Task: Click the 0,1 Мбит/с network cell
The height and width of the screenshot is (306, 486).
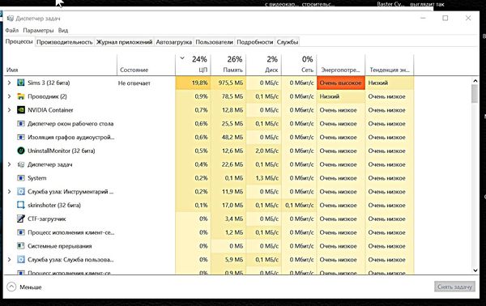Action: point(300,205)
